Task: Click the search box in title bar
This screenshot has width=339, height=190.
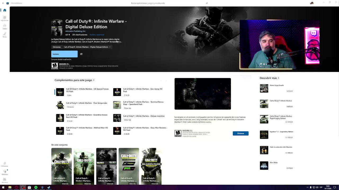Action: pyautogui.click(x=169, y=3)
